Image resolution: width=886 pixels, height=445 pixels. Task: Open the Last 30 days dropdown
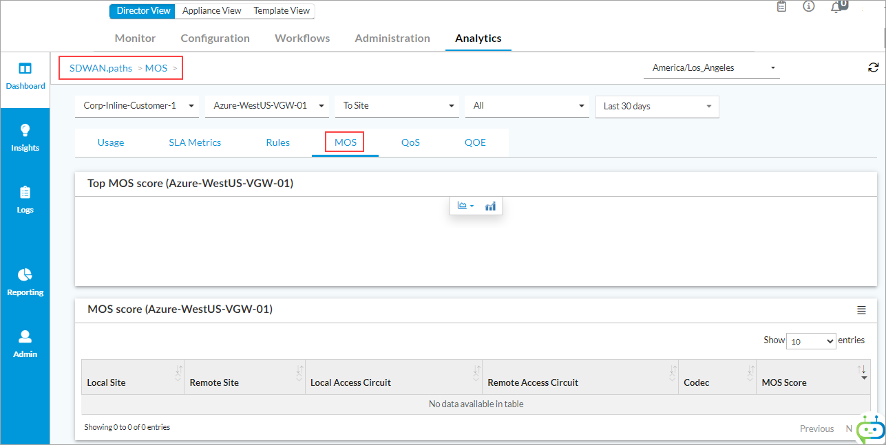(x=657, y=107)
